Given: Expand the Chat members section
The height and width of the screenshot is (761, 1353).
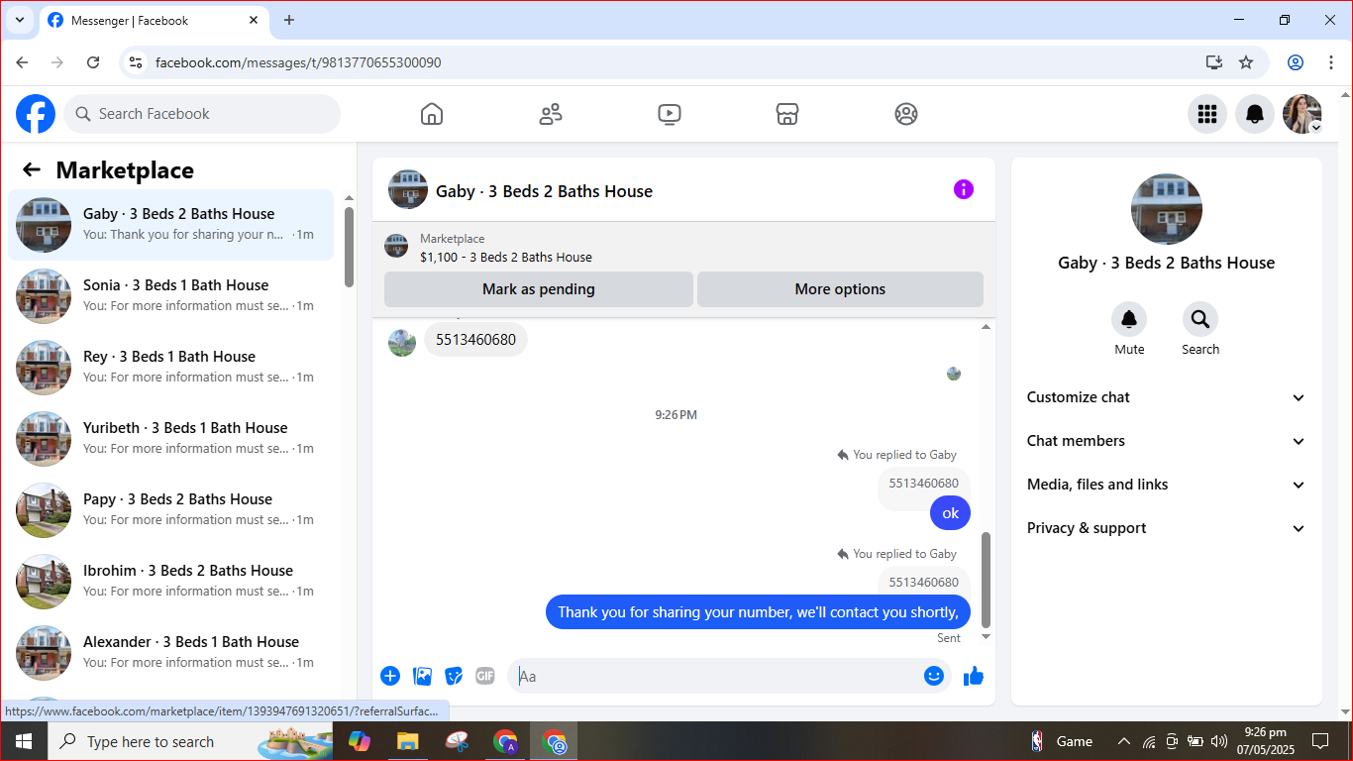Looking at the screenshot, I should [1167, 441].
